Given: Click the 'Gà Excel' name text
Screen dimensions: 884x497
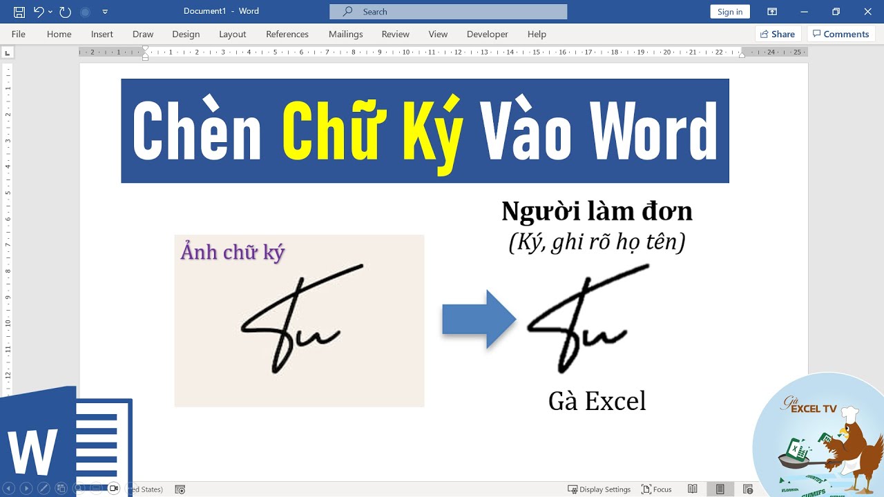Looking at the screenshot, I should tap(597, 401).
